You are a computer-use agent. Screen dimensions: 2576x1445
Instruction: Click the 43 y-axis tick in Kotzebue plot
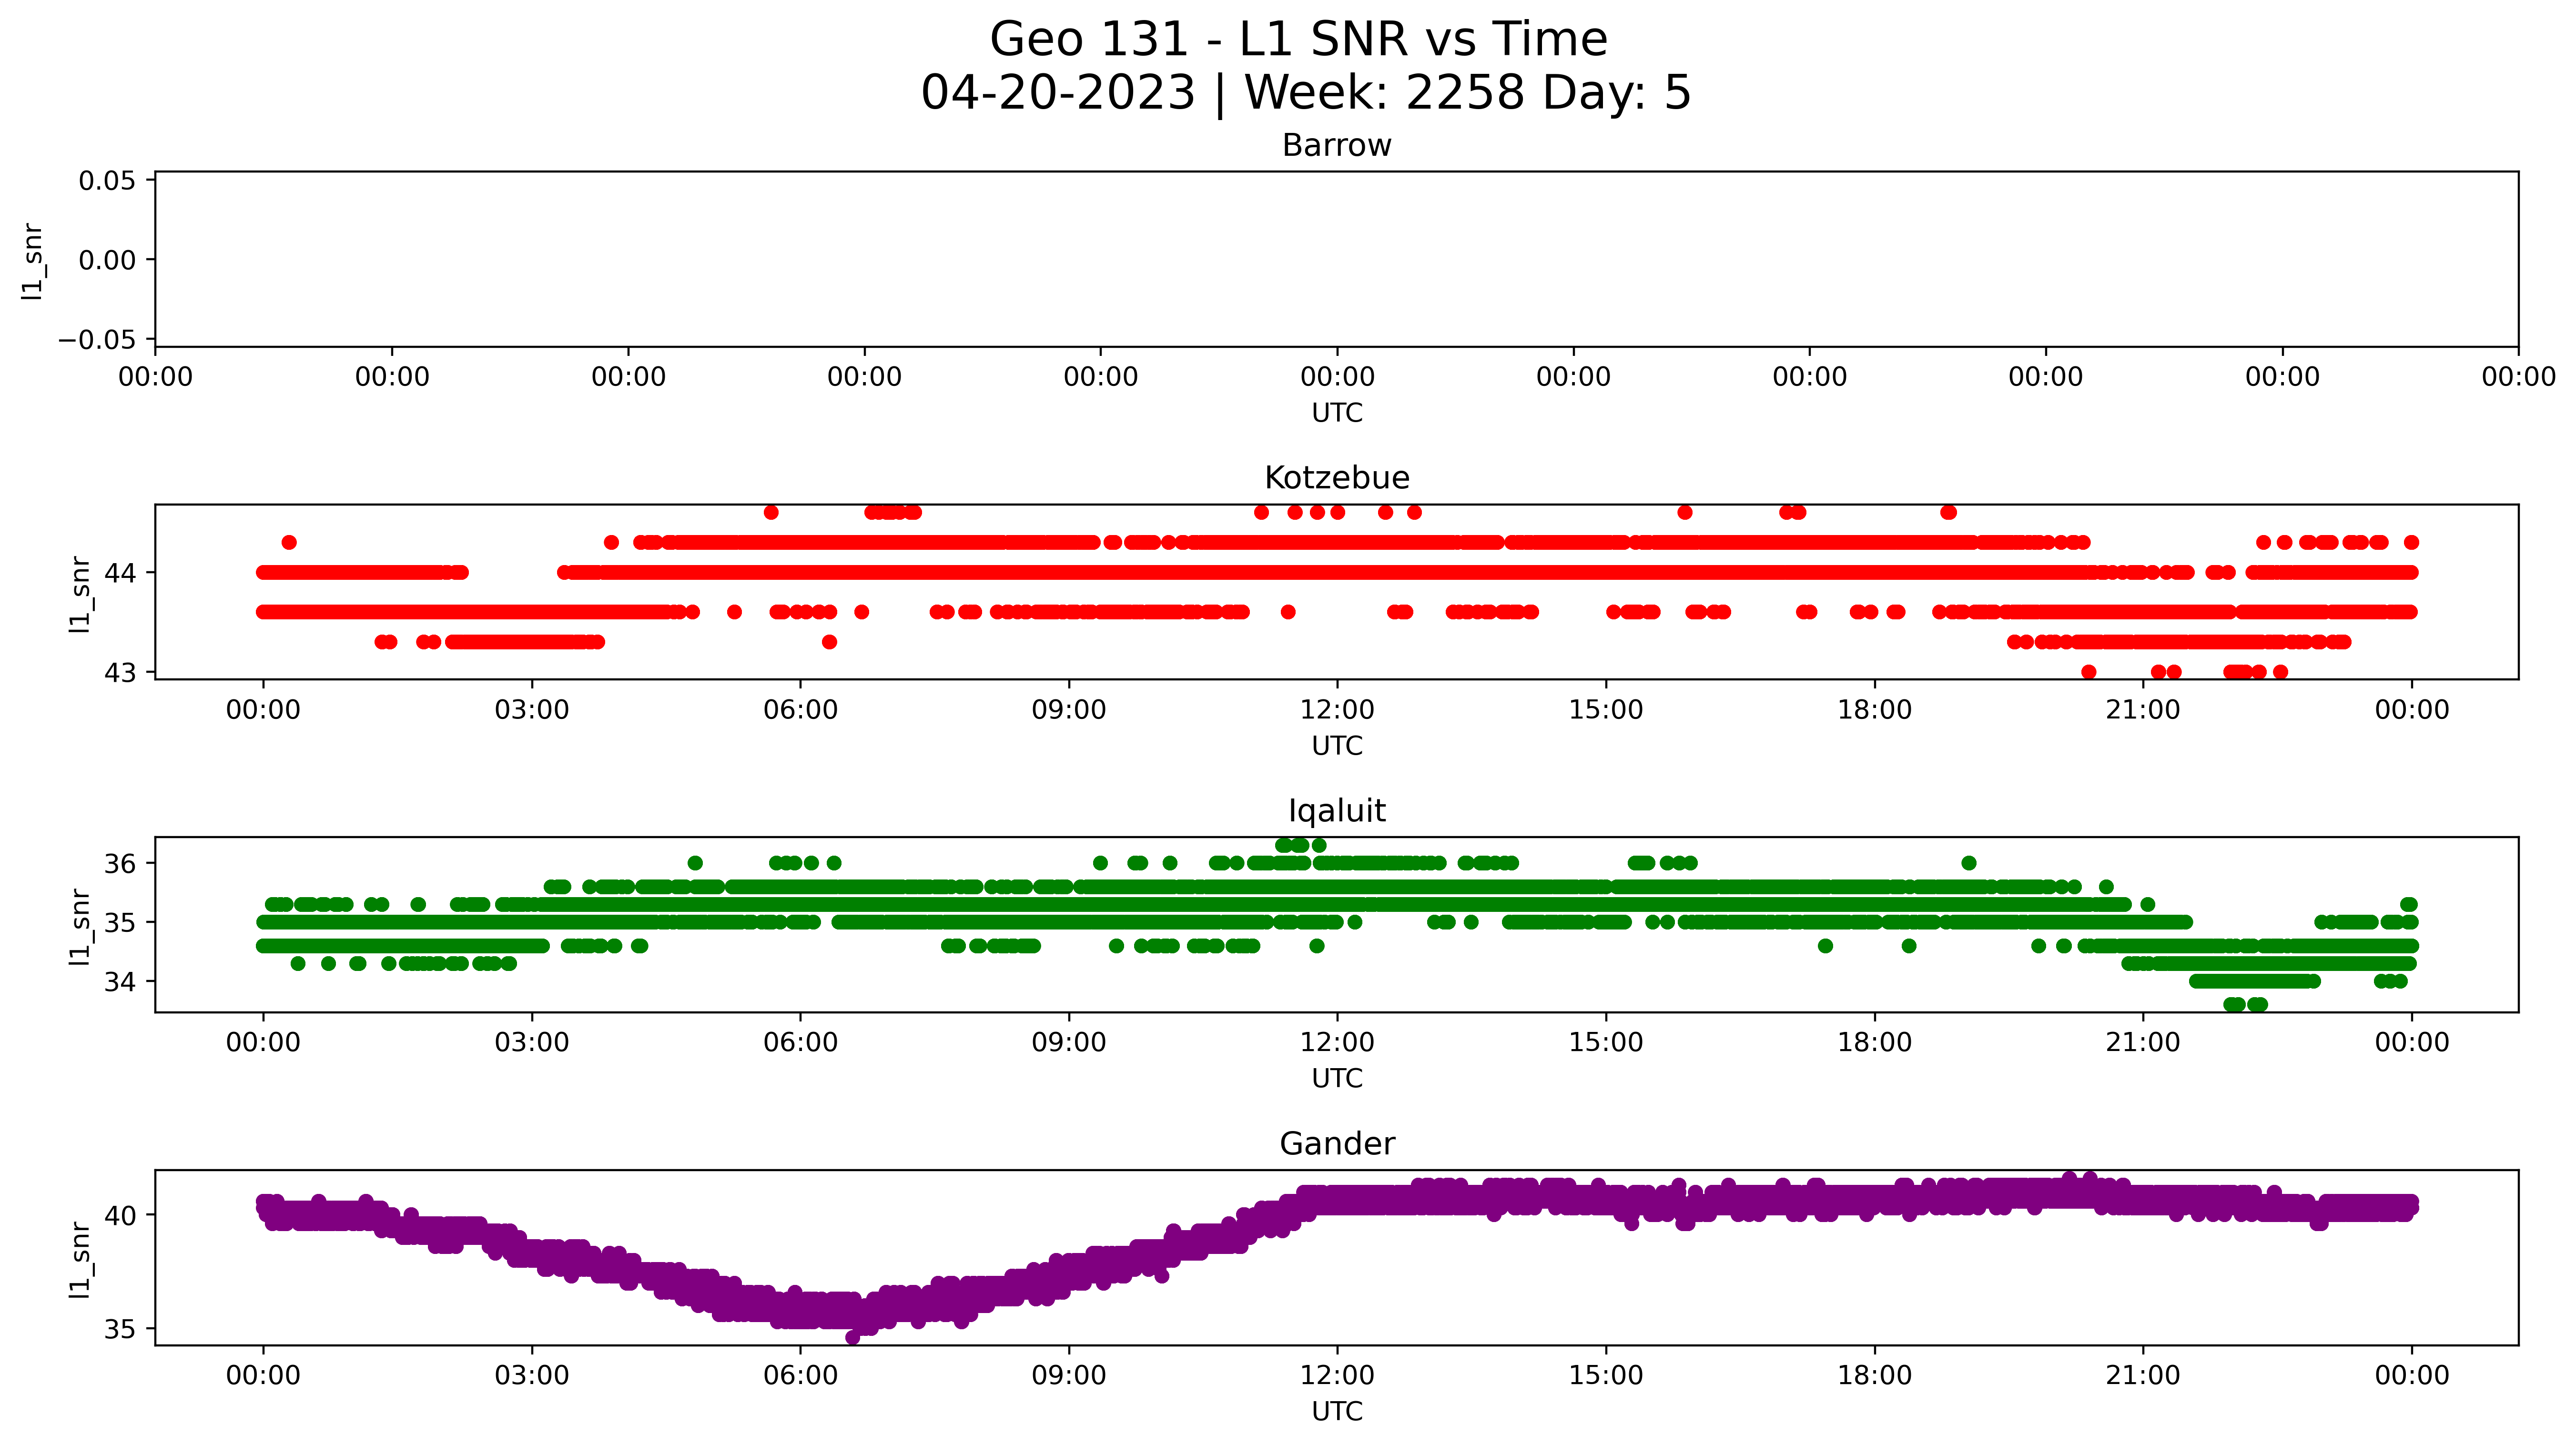point(120,673)
